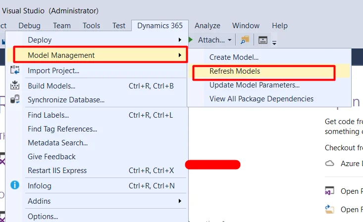Image resolution: width=363 pixels, height=222 pixels.
Task: Expand the Deploy submenu arrow
Action: [x=180, y=40]
